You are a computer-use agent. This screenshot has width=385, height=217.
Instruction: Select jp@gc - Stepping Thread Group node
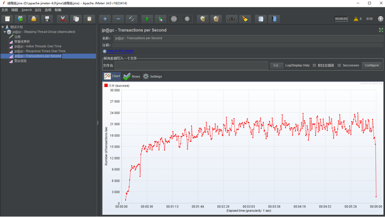(x=44, y=32)
